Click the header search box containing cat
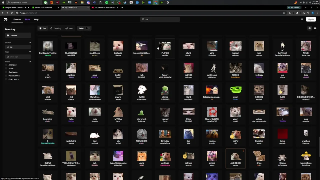320x180 pixels. pos(160,19)
